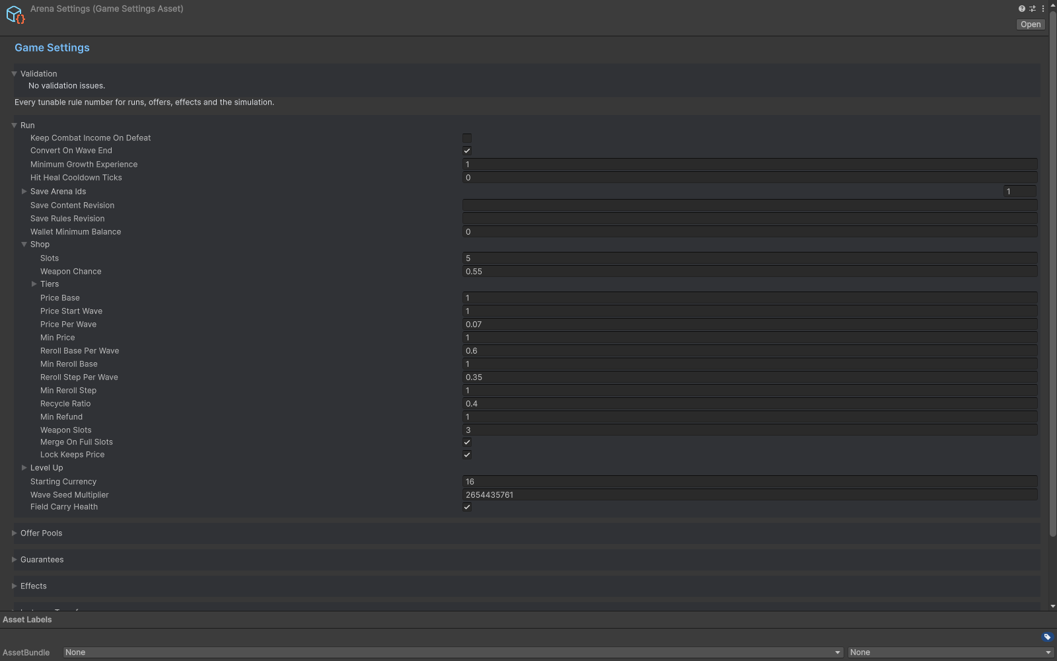1057x661 pixels.
Task: Uncheck Convert On Wave End
Action: pyautogui.click(x=467, y=151)
